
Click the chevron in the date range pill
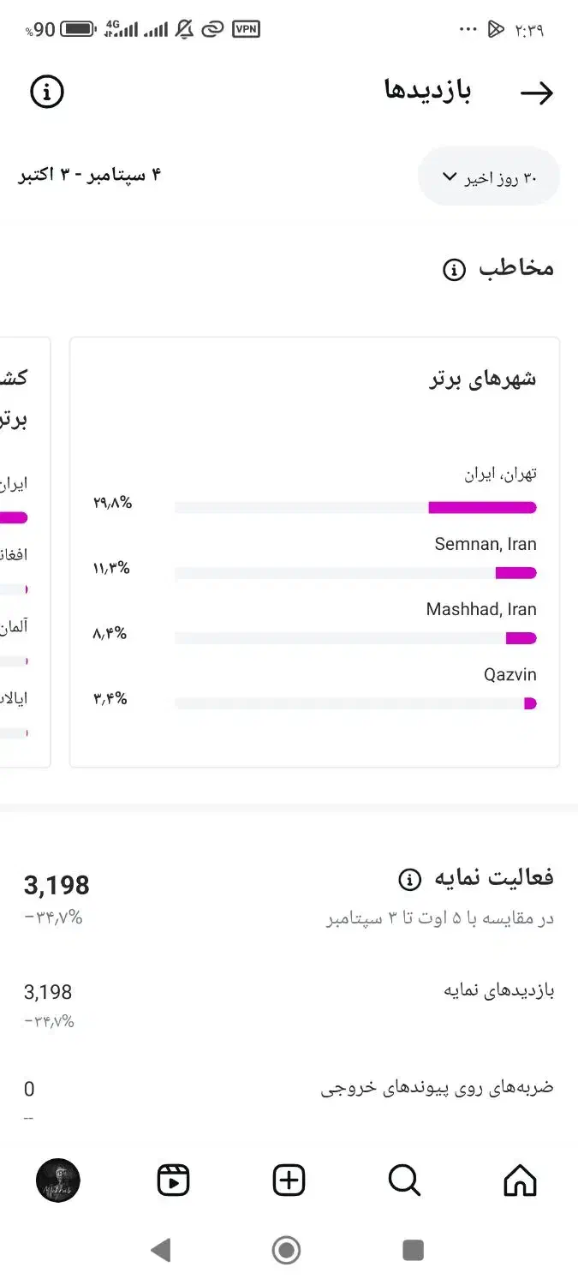point(449,177)
